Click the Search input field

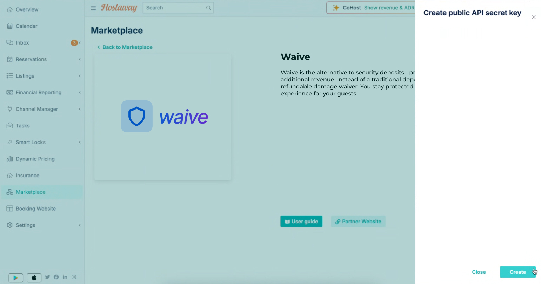pyautogui.click(x=178, y=8)
